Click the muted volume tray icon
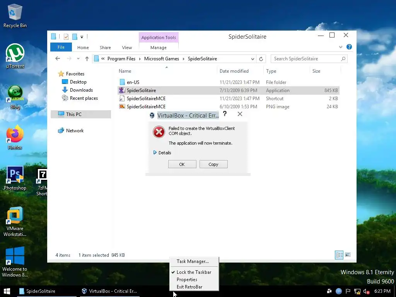Image resolution: width=396 pixels, height=297 pixels. 367,291
